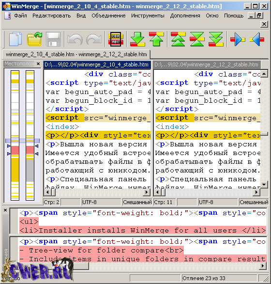Click the right pane horizontal scroll-right arrow
The height and width of the screenshot is (284, 271).
coord(256,192)
